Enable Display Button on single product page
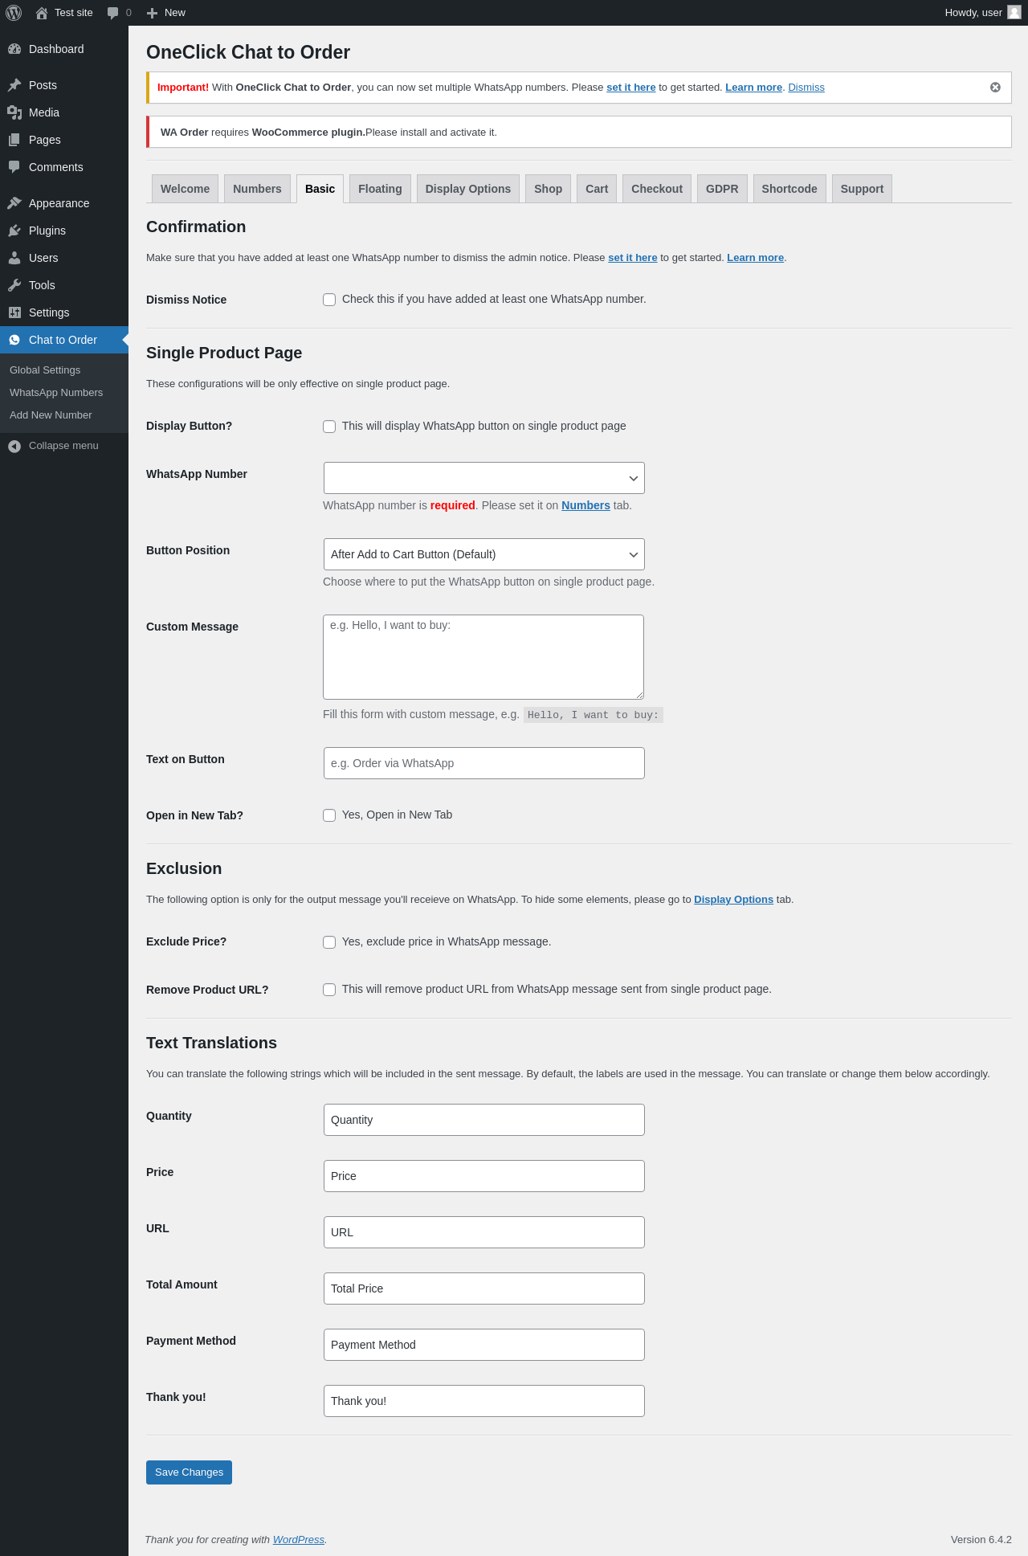 click(329, 427)
